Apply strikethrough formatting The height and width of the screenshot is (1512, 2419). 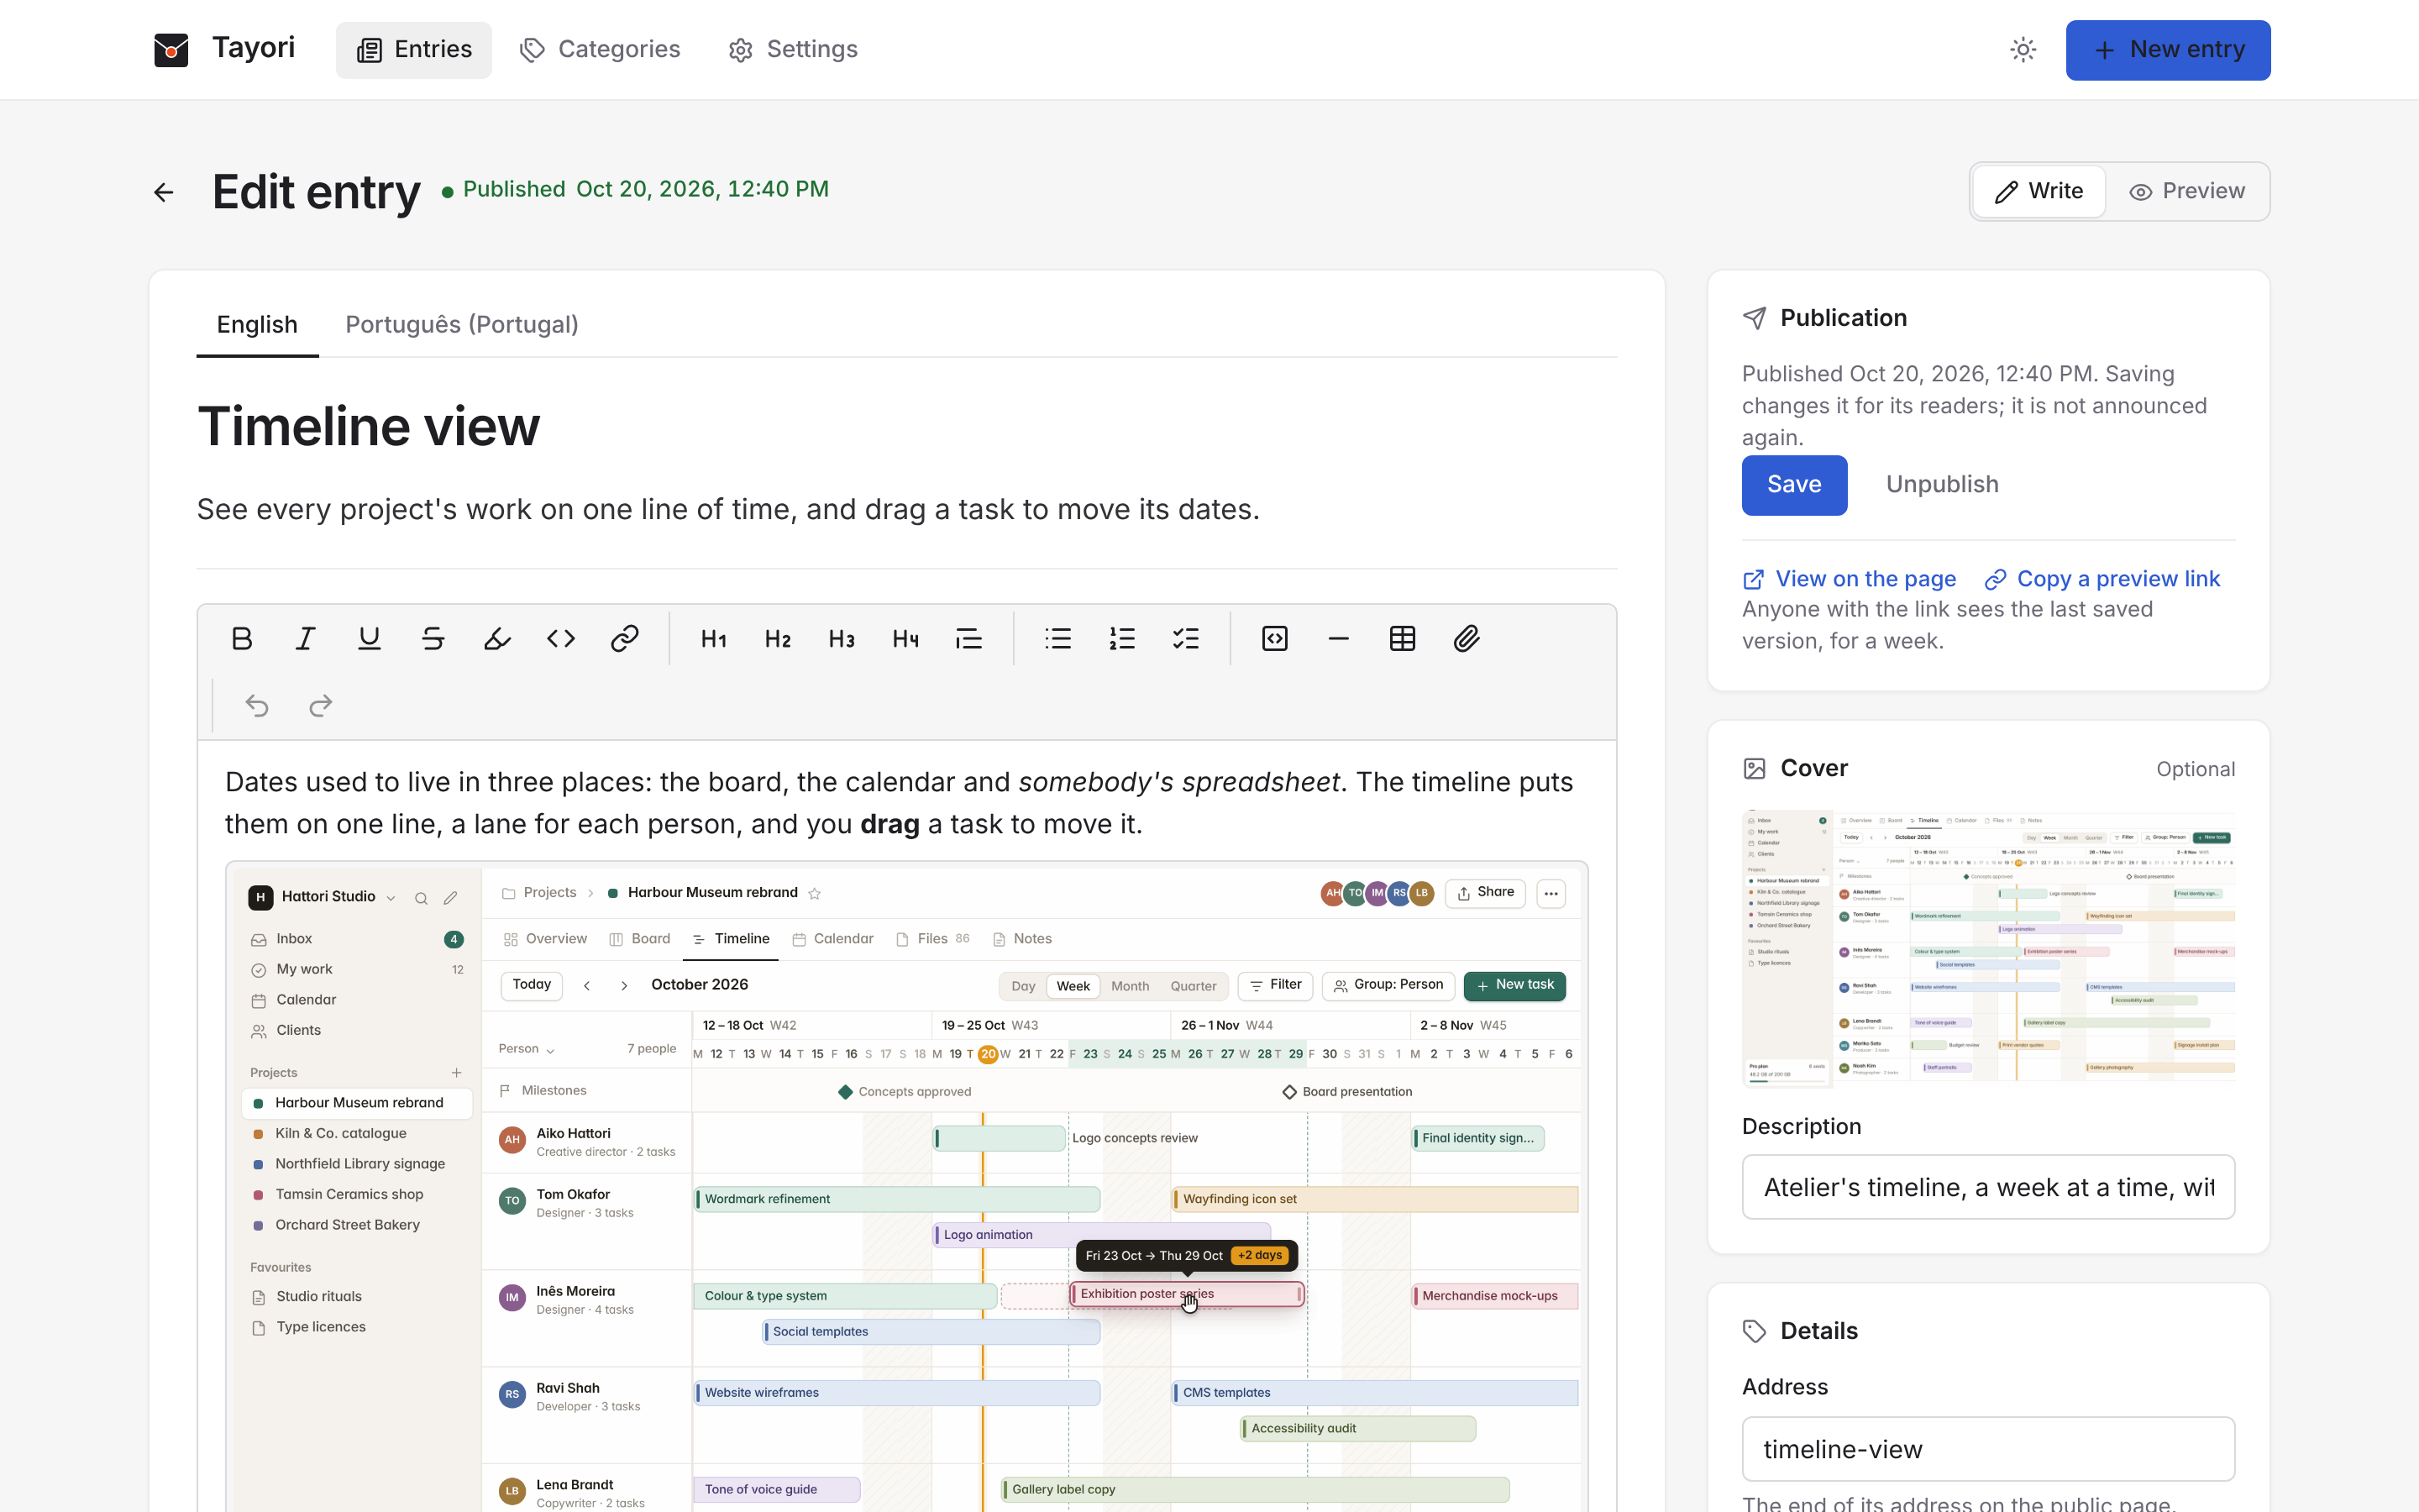433,638
